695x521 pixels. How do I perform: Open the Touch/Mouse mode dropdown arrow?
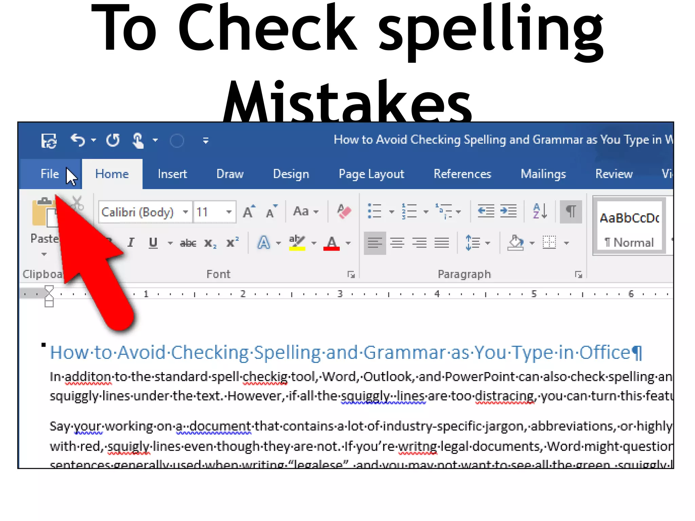[155, 140]
